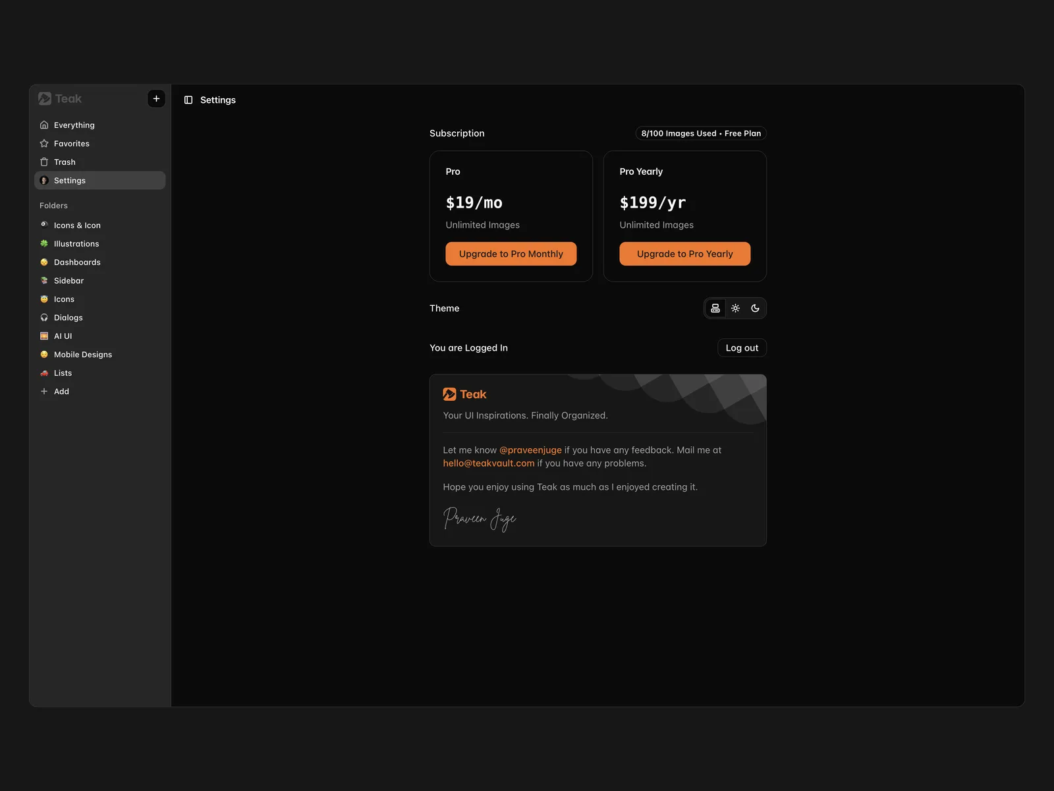
Task: Open the Trash bin
Action: pyautogui.click(x=64, y=162)
